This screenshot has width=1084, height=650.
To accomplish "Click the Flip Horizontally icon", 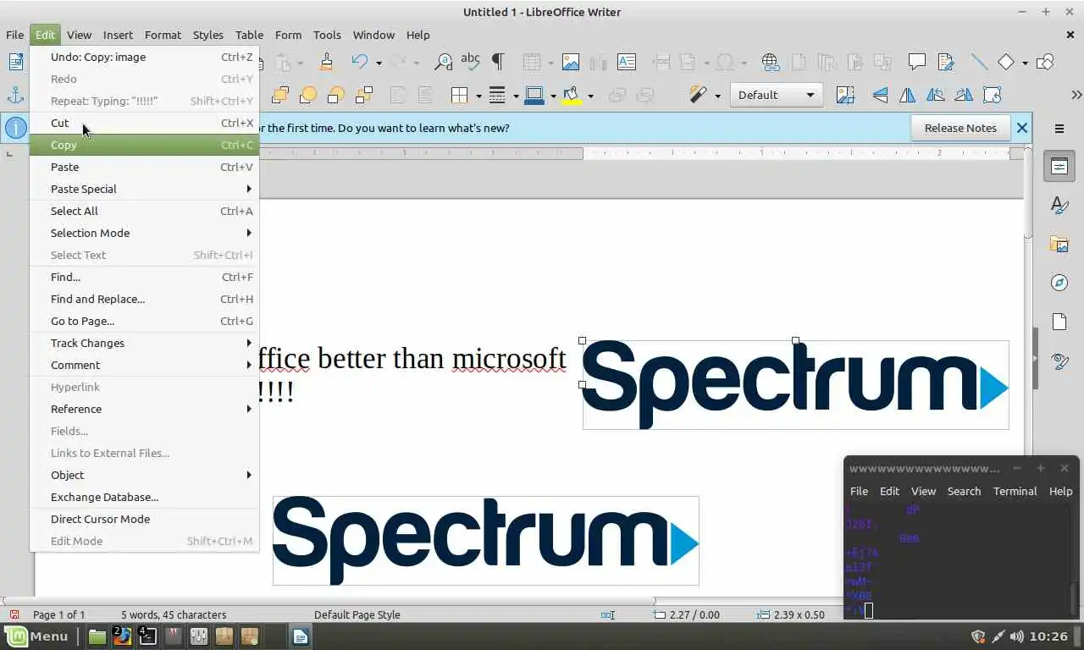I will pos(908,95).
